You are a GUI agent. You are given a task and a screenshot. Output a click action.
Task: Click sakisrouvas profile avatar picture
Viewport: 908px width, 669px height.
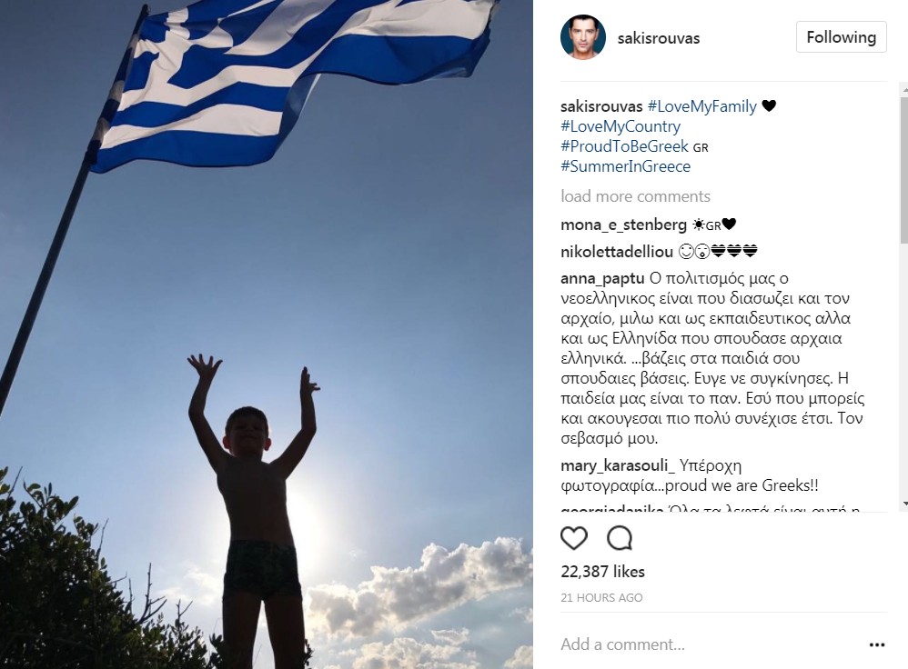pos(582,37)
